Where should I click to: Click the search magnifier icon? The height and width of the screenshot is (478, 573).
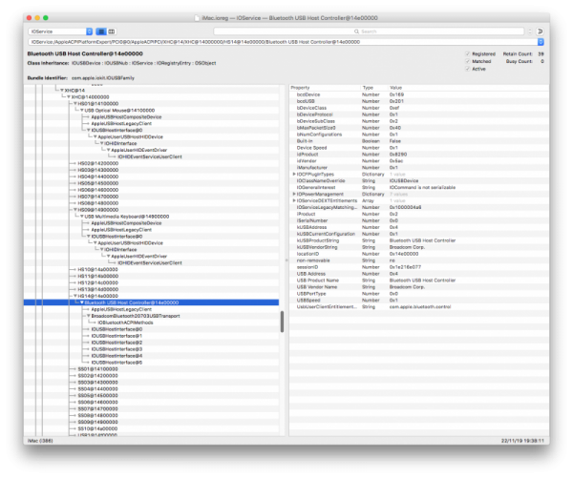(356, 31)
